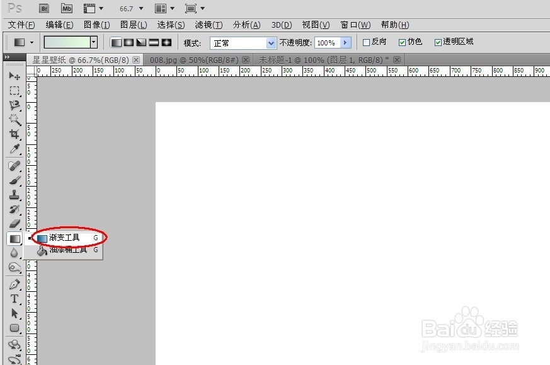
Task: Open the 窗口(W) menu
Action: (355, 25)
